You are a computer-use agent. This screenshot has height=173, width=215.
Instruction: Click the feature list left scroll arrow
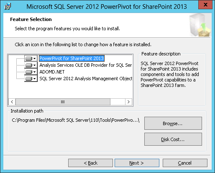click(x=12, y=102)
